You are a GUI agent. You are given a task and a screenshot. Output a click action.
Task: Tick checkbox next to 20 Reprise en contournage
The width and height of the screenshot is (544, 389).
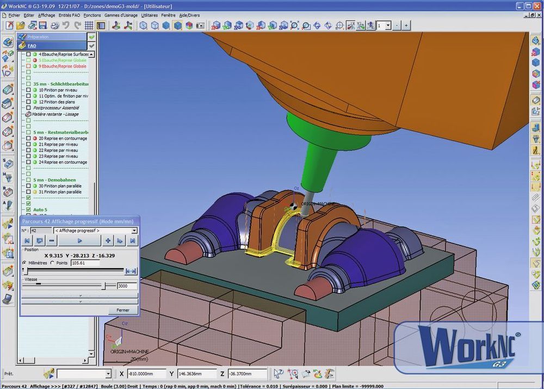[x=28, y=138]
